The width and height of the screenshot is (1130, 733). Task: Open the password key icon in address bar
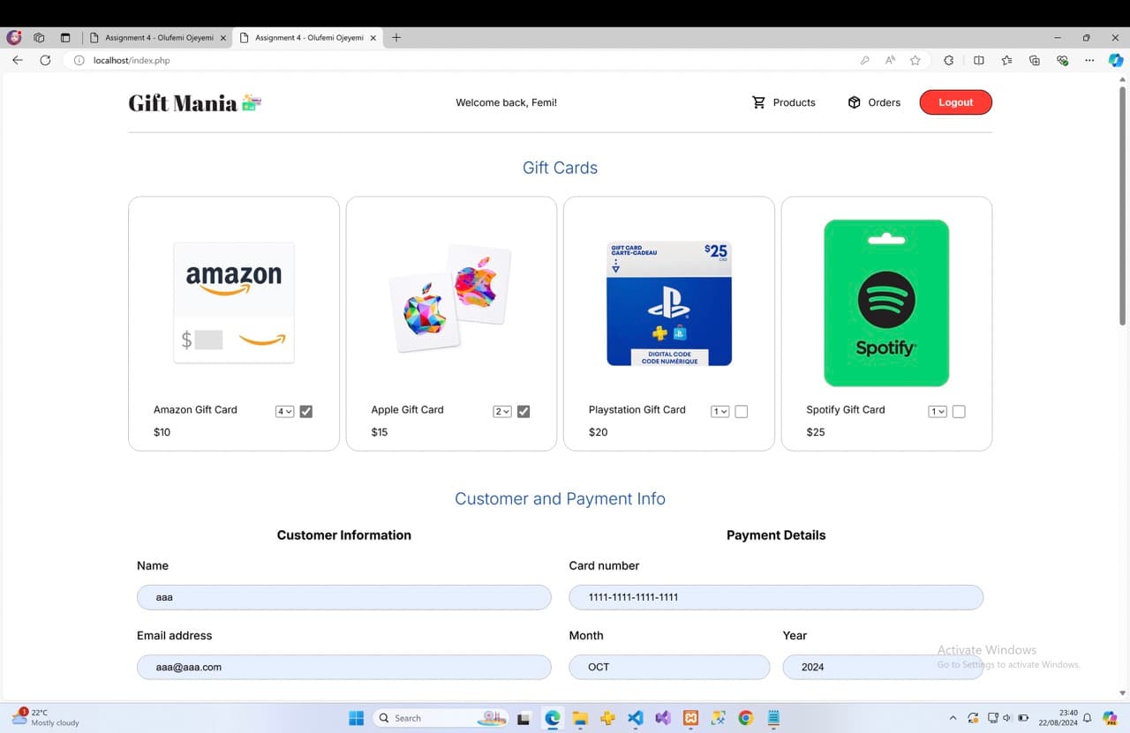pos(864,60)
